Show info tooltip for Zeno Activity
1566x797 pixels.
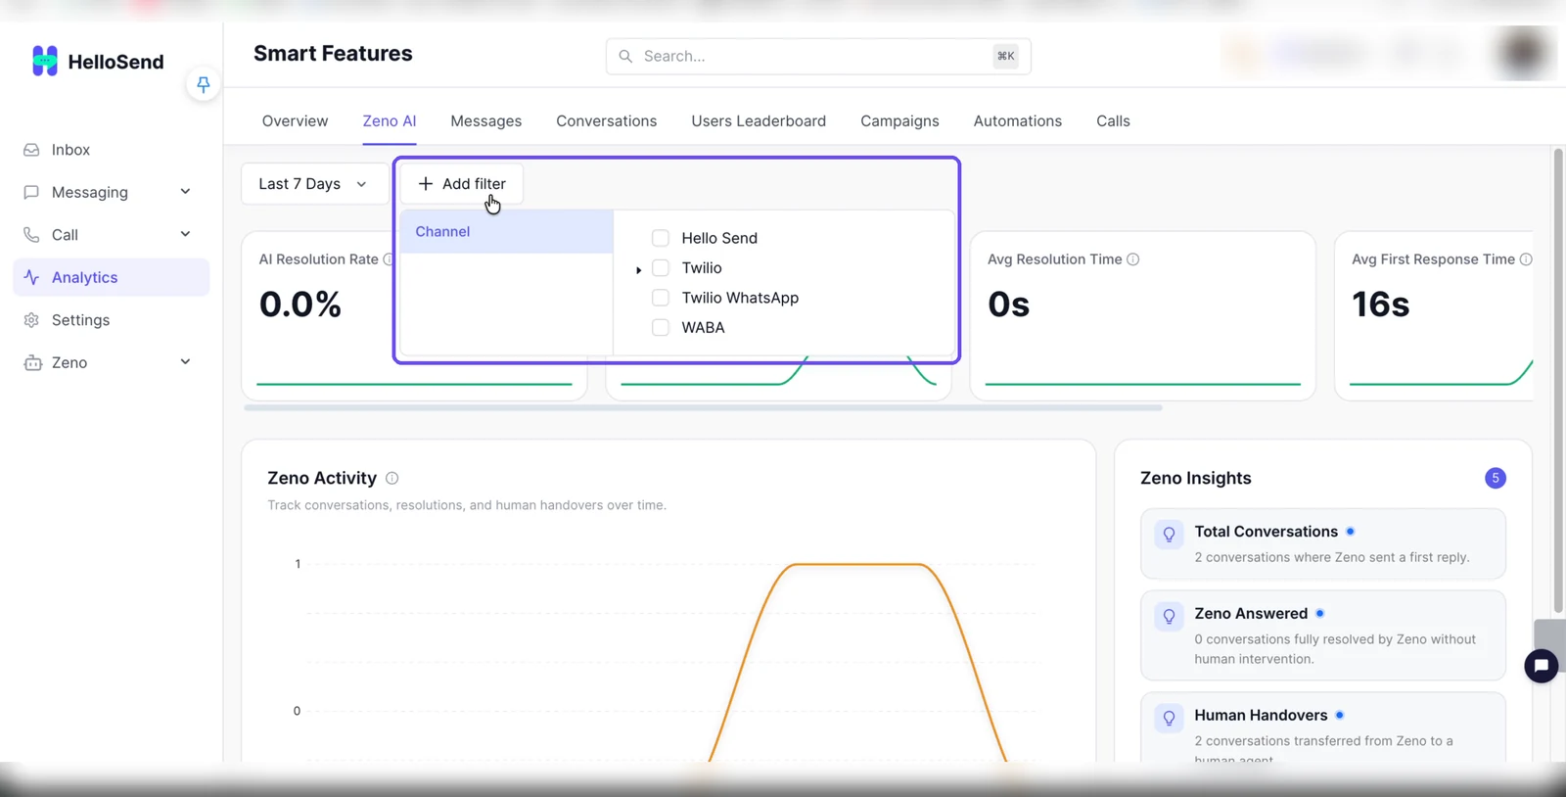click(x=391, y=479)
